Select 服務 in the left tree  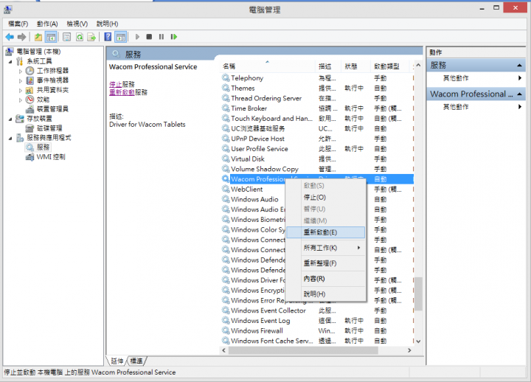tap(43, 147)
